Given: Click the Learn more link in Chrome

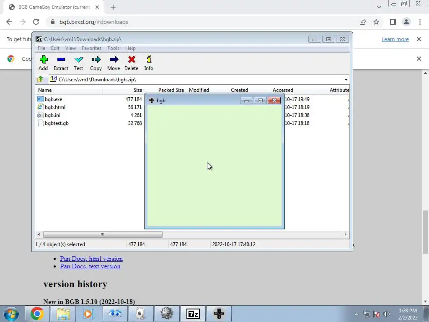Looking at the screenshot, I should [395, 39].
